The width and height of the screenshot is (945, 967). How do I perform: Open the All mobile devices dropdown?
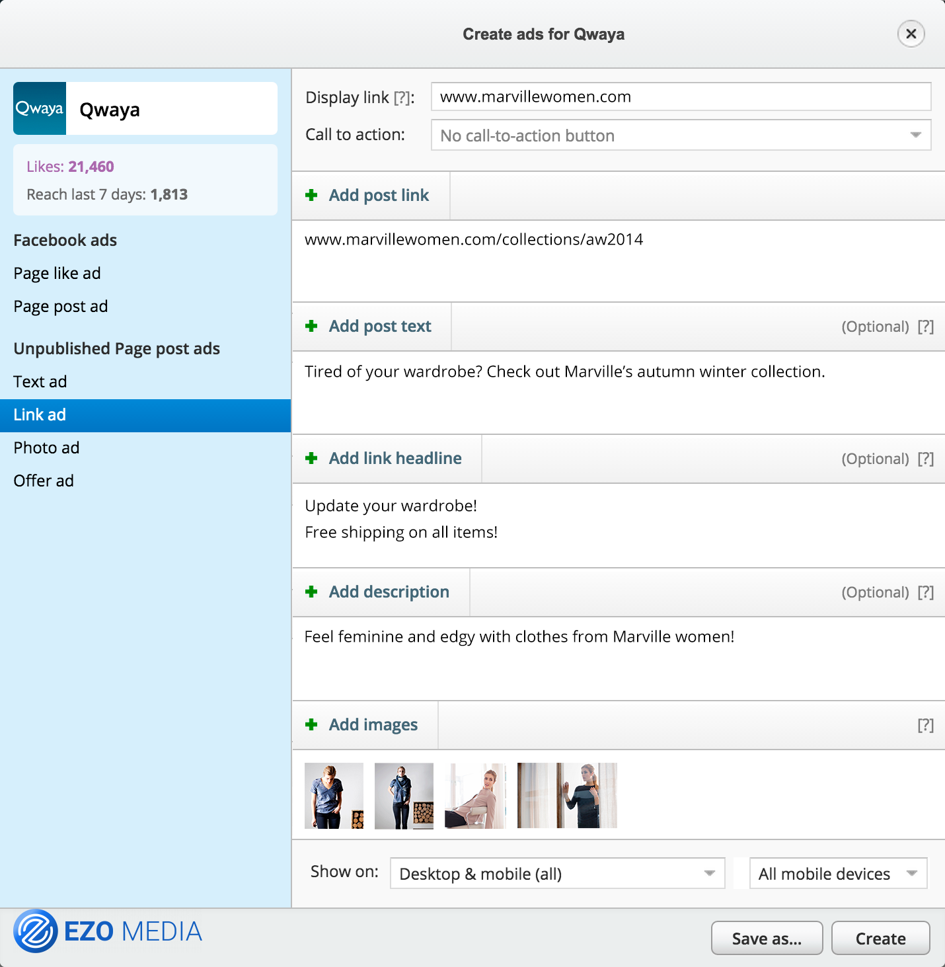838,873
